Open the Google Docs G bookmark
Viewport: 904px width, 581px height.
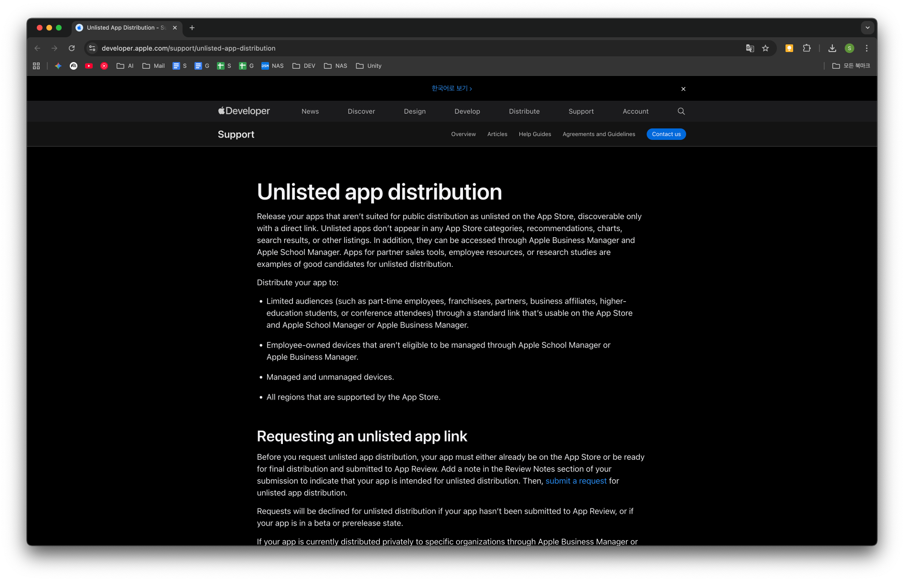(x=202, y=66)
